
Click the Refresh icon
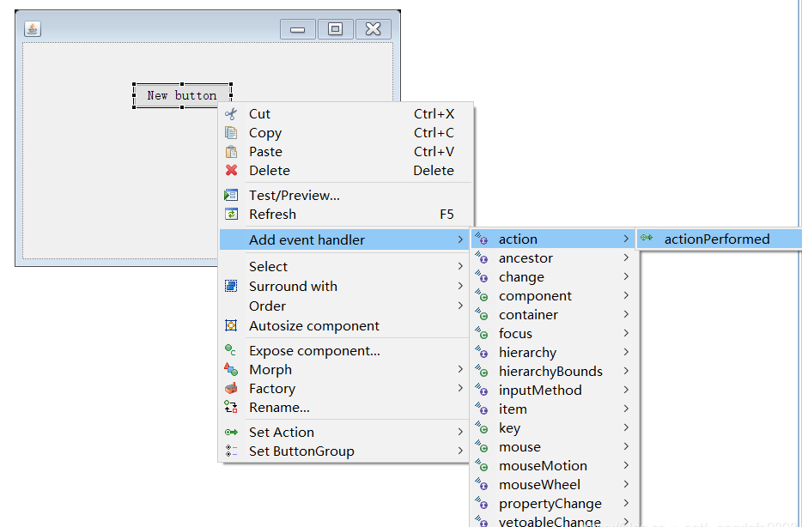point(231,215)
